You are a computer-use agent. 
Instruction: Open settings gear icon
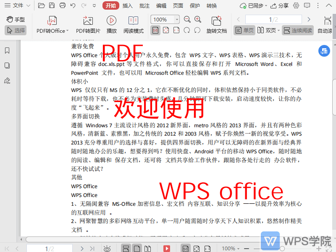pos(296,5)
